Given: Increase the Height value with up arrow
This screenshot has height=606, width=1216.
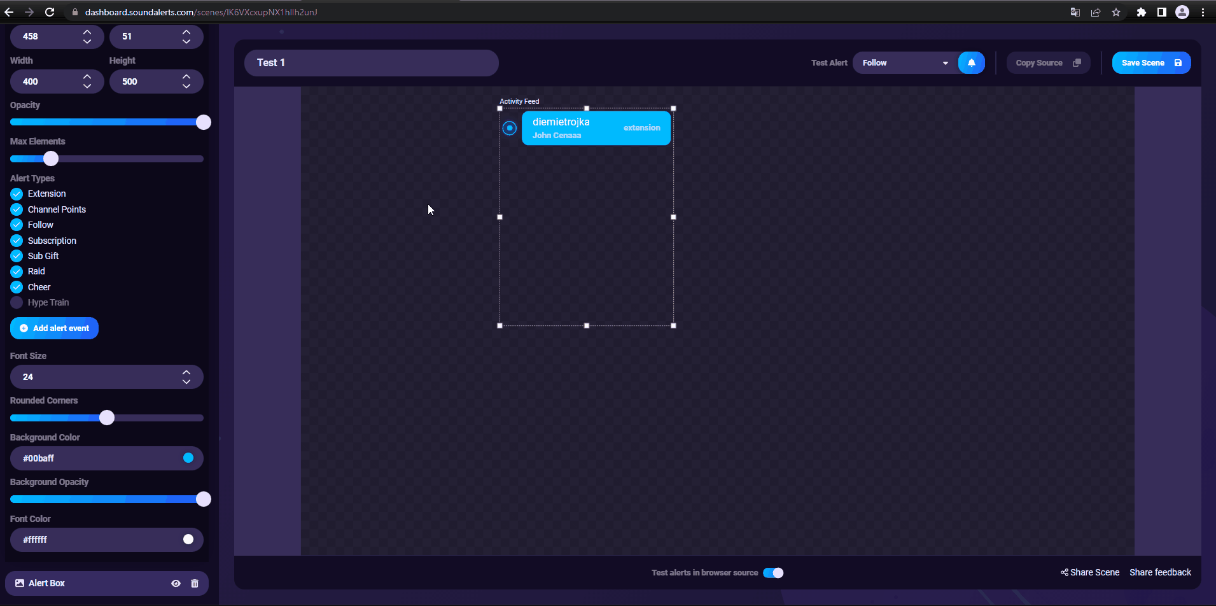Looking at the screenshot, I should 186,77.
